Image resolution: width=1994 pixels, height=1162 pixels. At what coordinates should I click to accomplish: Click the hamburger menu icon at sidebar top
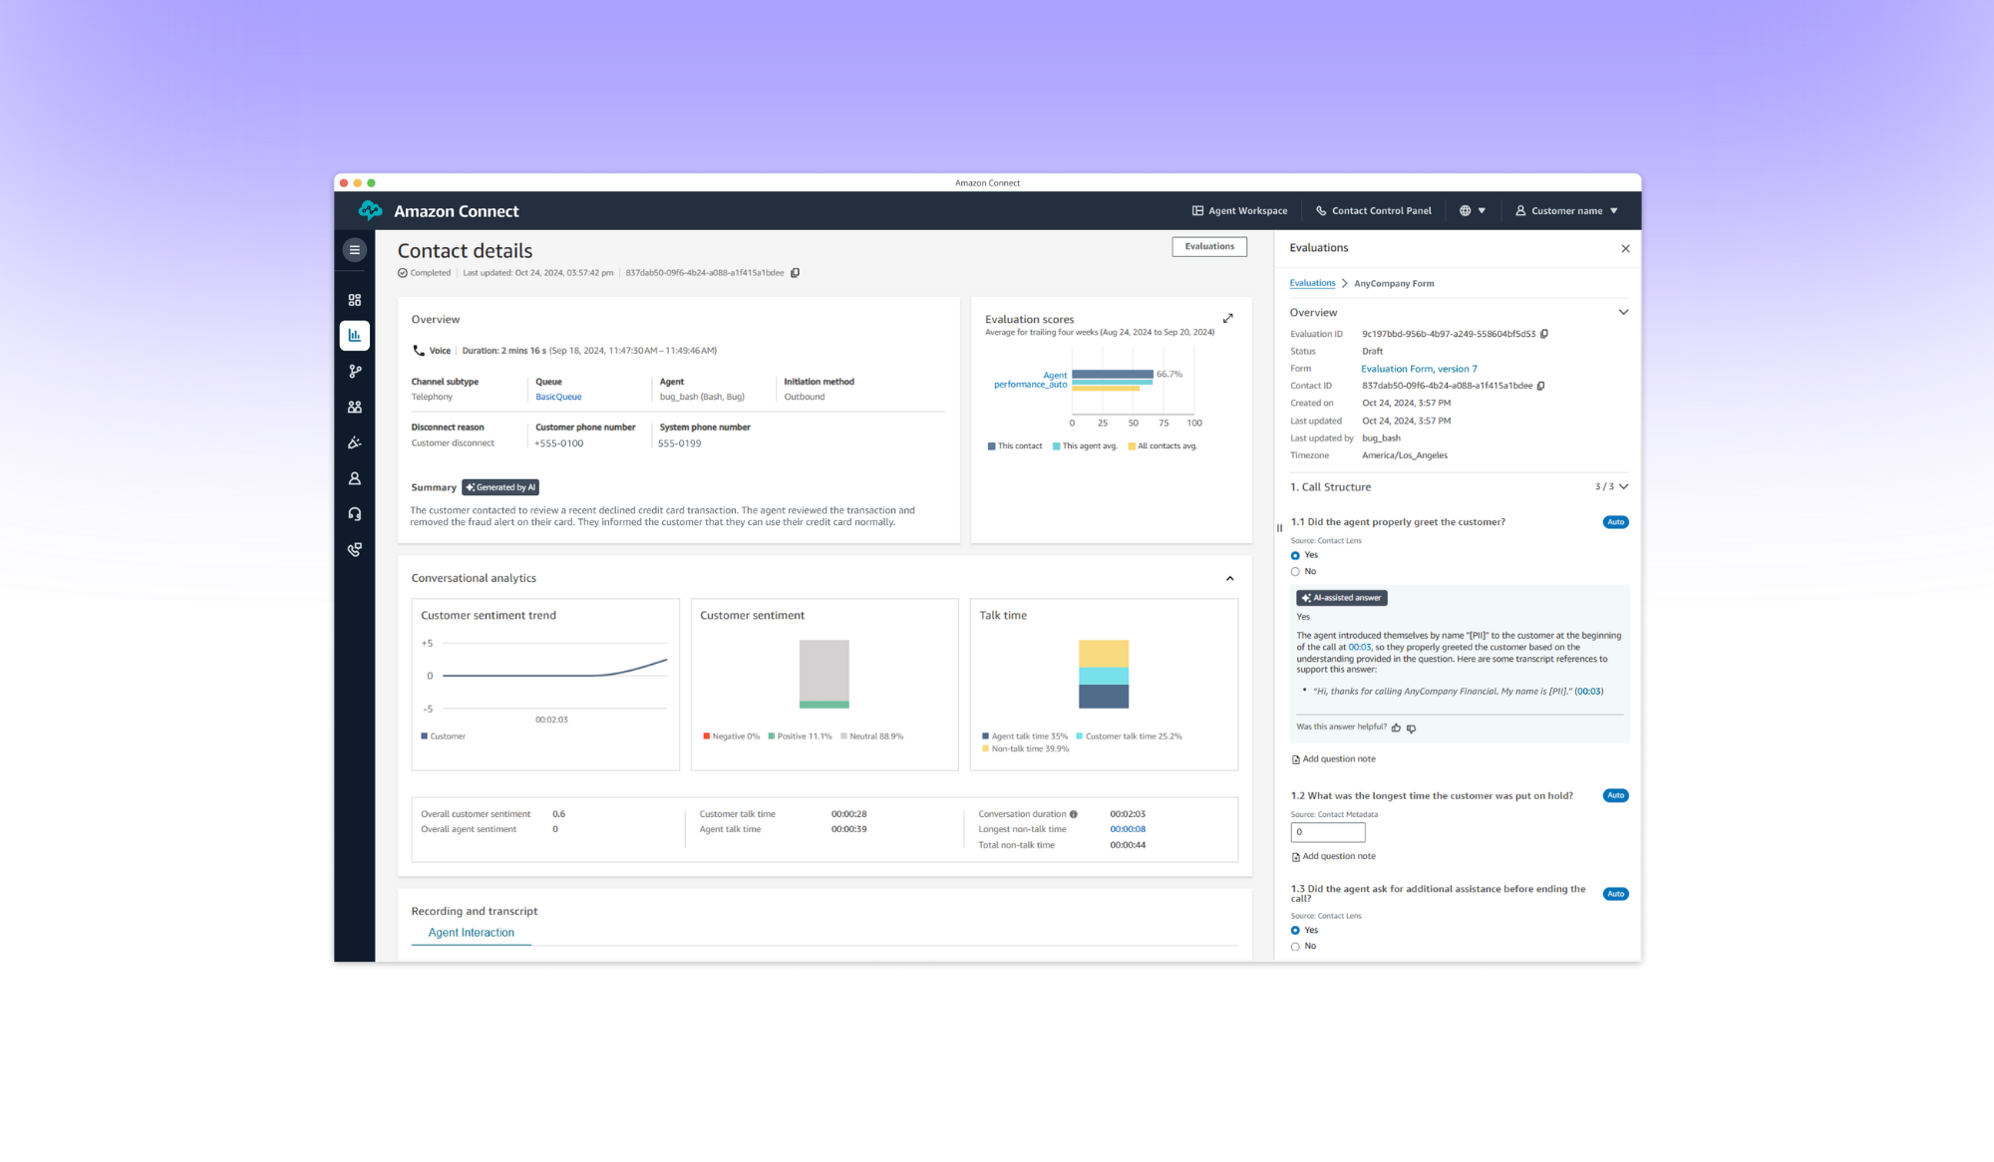tap(354, 249)
